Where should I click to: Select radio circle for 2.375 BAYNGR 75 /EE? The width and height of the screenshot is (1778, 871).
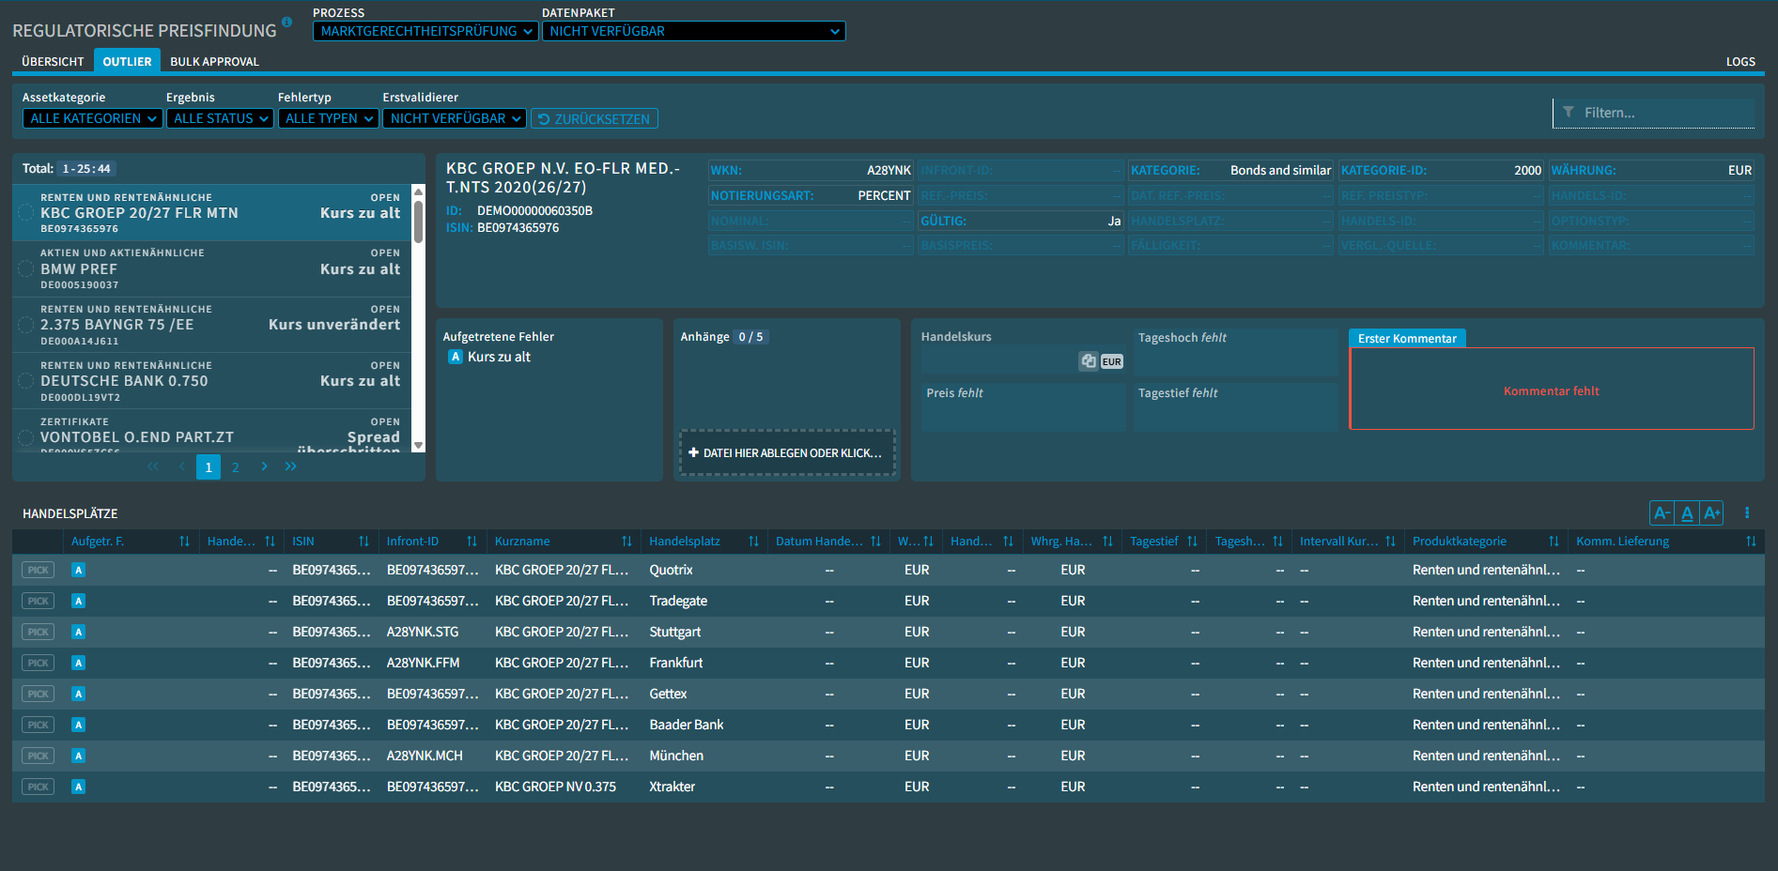[26, 325]
